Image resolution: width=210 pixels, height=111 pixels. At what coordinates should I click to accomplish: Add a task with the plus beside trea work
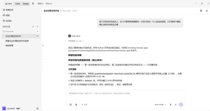[37, 31]
